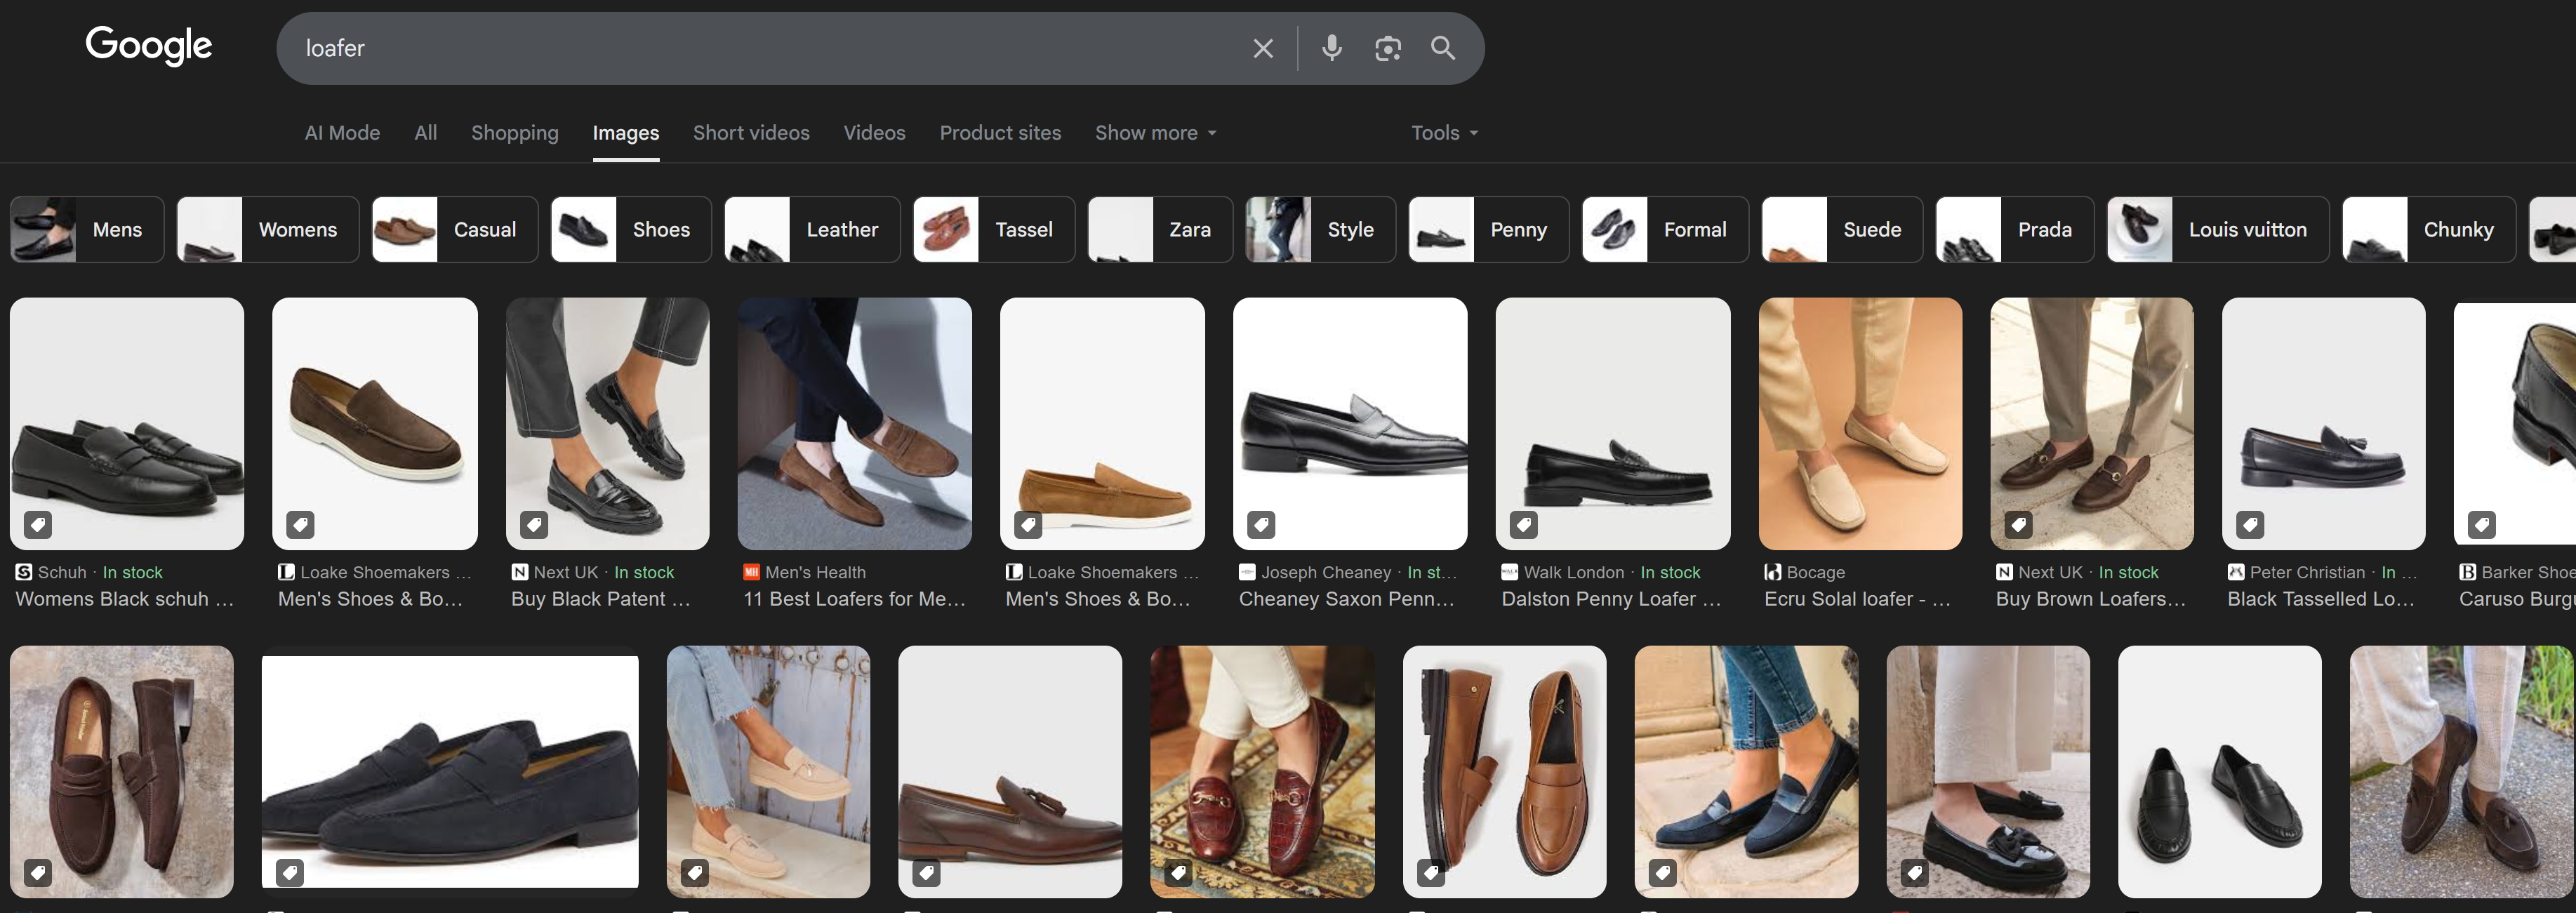The width and height of the screenshot is (2576, 913).
Task: Open the Tools dropdown
Action: point(1444,133)
